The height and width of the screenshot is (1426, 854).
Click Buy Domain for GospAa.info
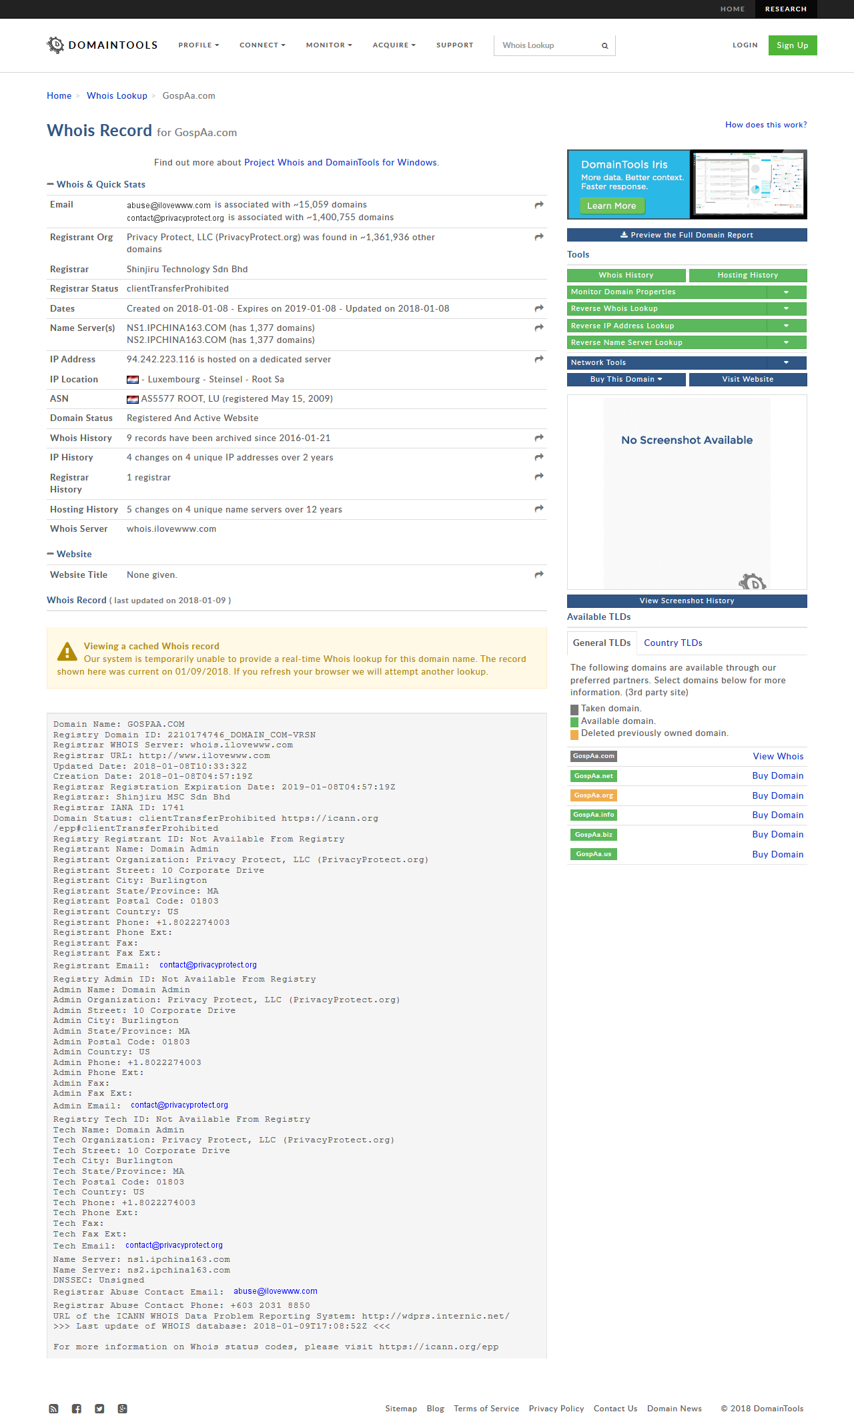click(778, 815)
